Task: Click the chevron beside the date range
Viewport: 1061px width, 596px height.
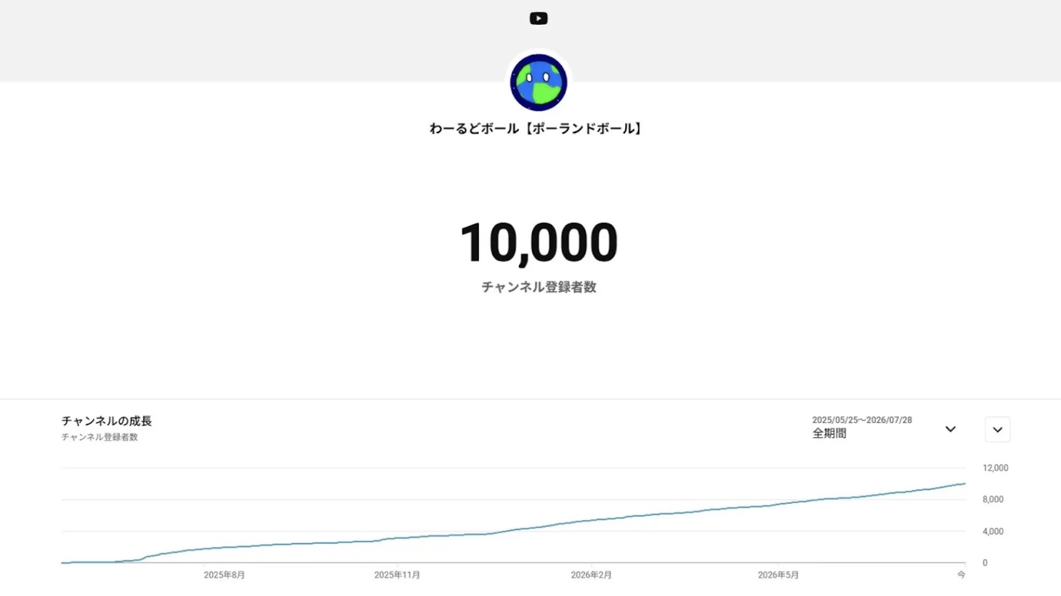Action: (950, 429)
